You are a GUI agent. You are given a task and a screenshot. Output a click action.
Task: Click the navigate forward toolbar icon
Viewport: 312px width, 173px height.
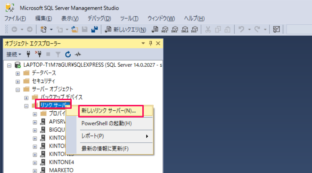(x=30, y=30)
